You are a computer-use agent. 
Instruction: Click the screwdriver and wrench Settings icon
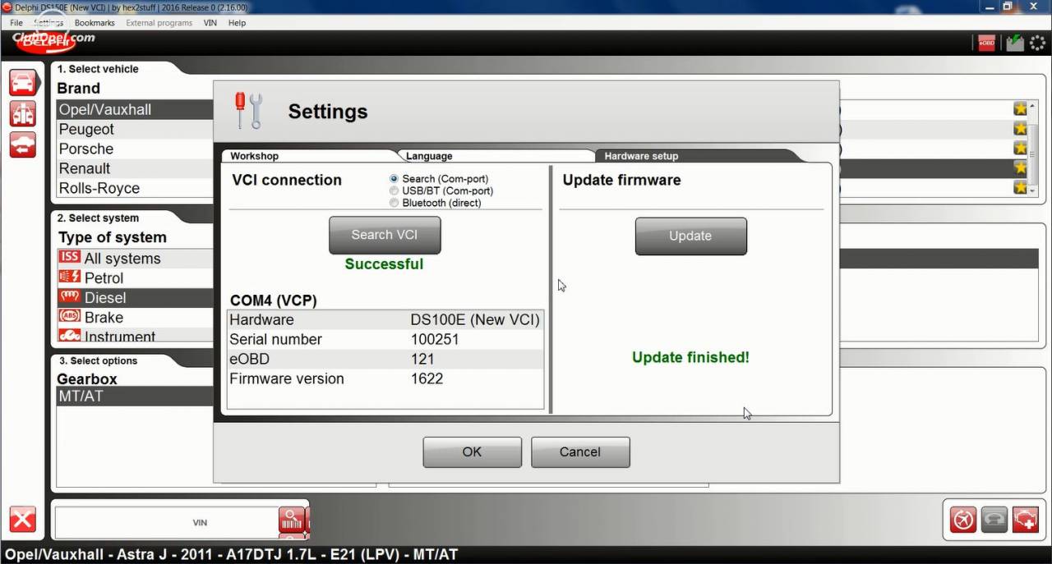(x=247, y=111)
